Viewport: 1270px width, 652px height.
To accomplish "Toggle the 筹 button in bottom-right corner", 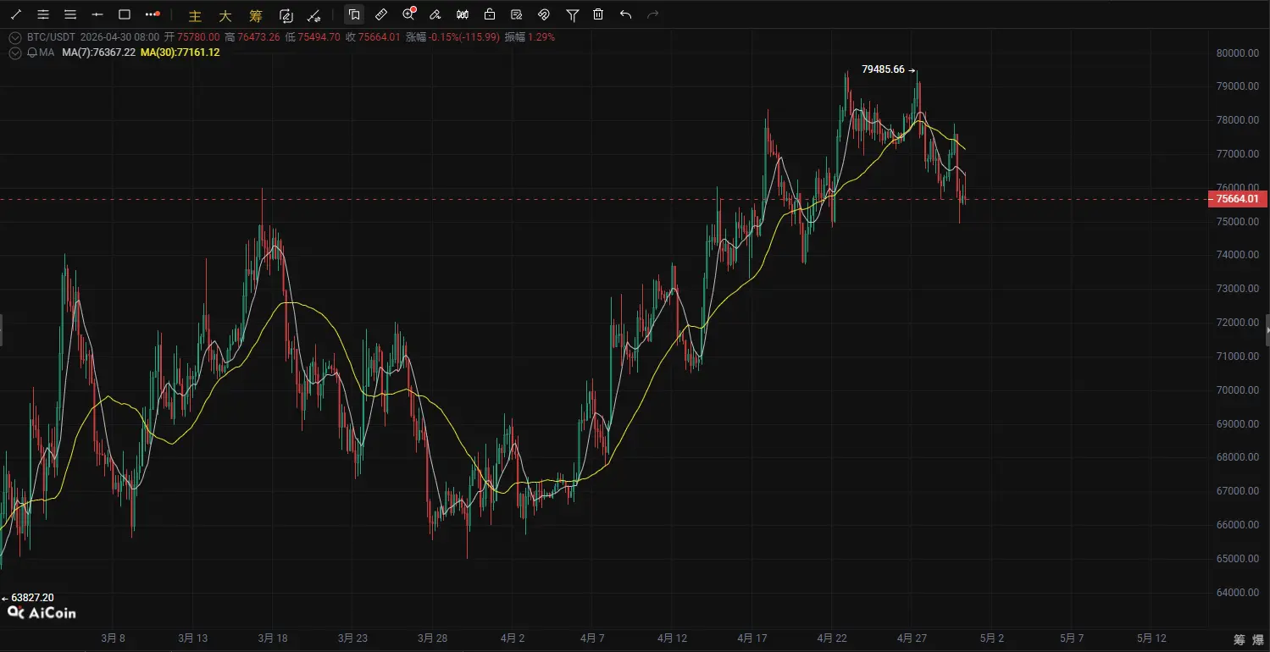I will (x=1239, y=638).
